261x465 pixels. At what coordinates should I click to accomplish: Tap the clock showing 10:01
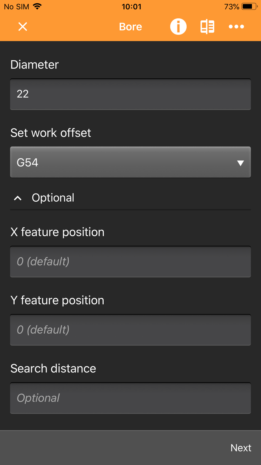(x=132, y=7)
